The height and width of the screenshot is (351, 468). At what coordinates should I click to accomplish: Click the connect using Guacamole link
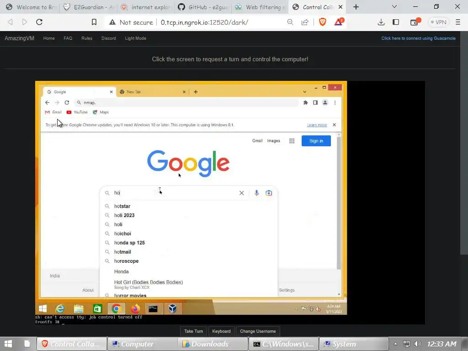click(x=418, y=38)
